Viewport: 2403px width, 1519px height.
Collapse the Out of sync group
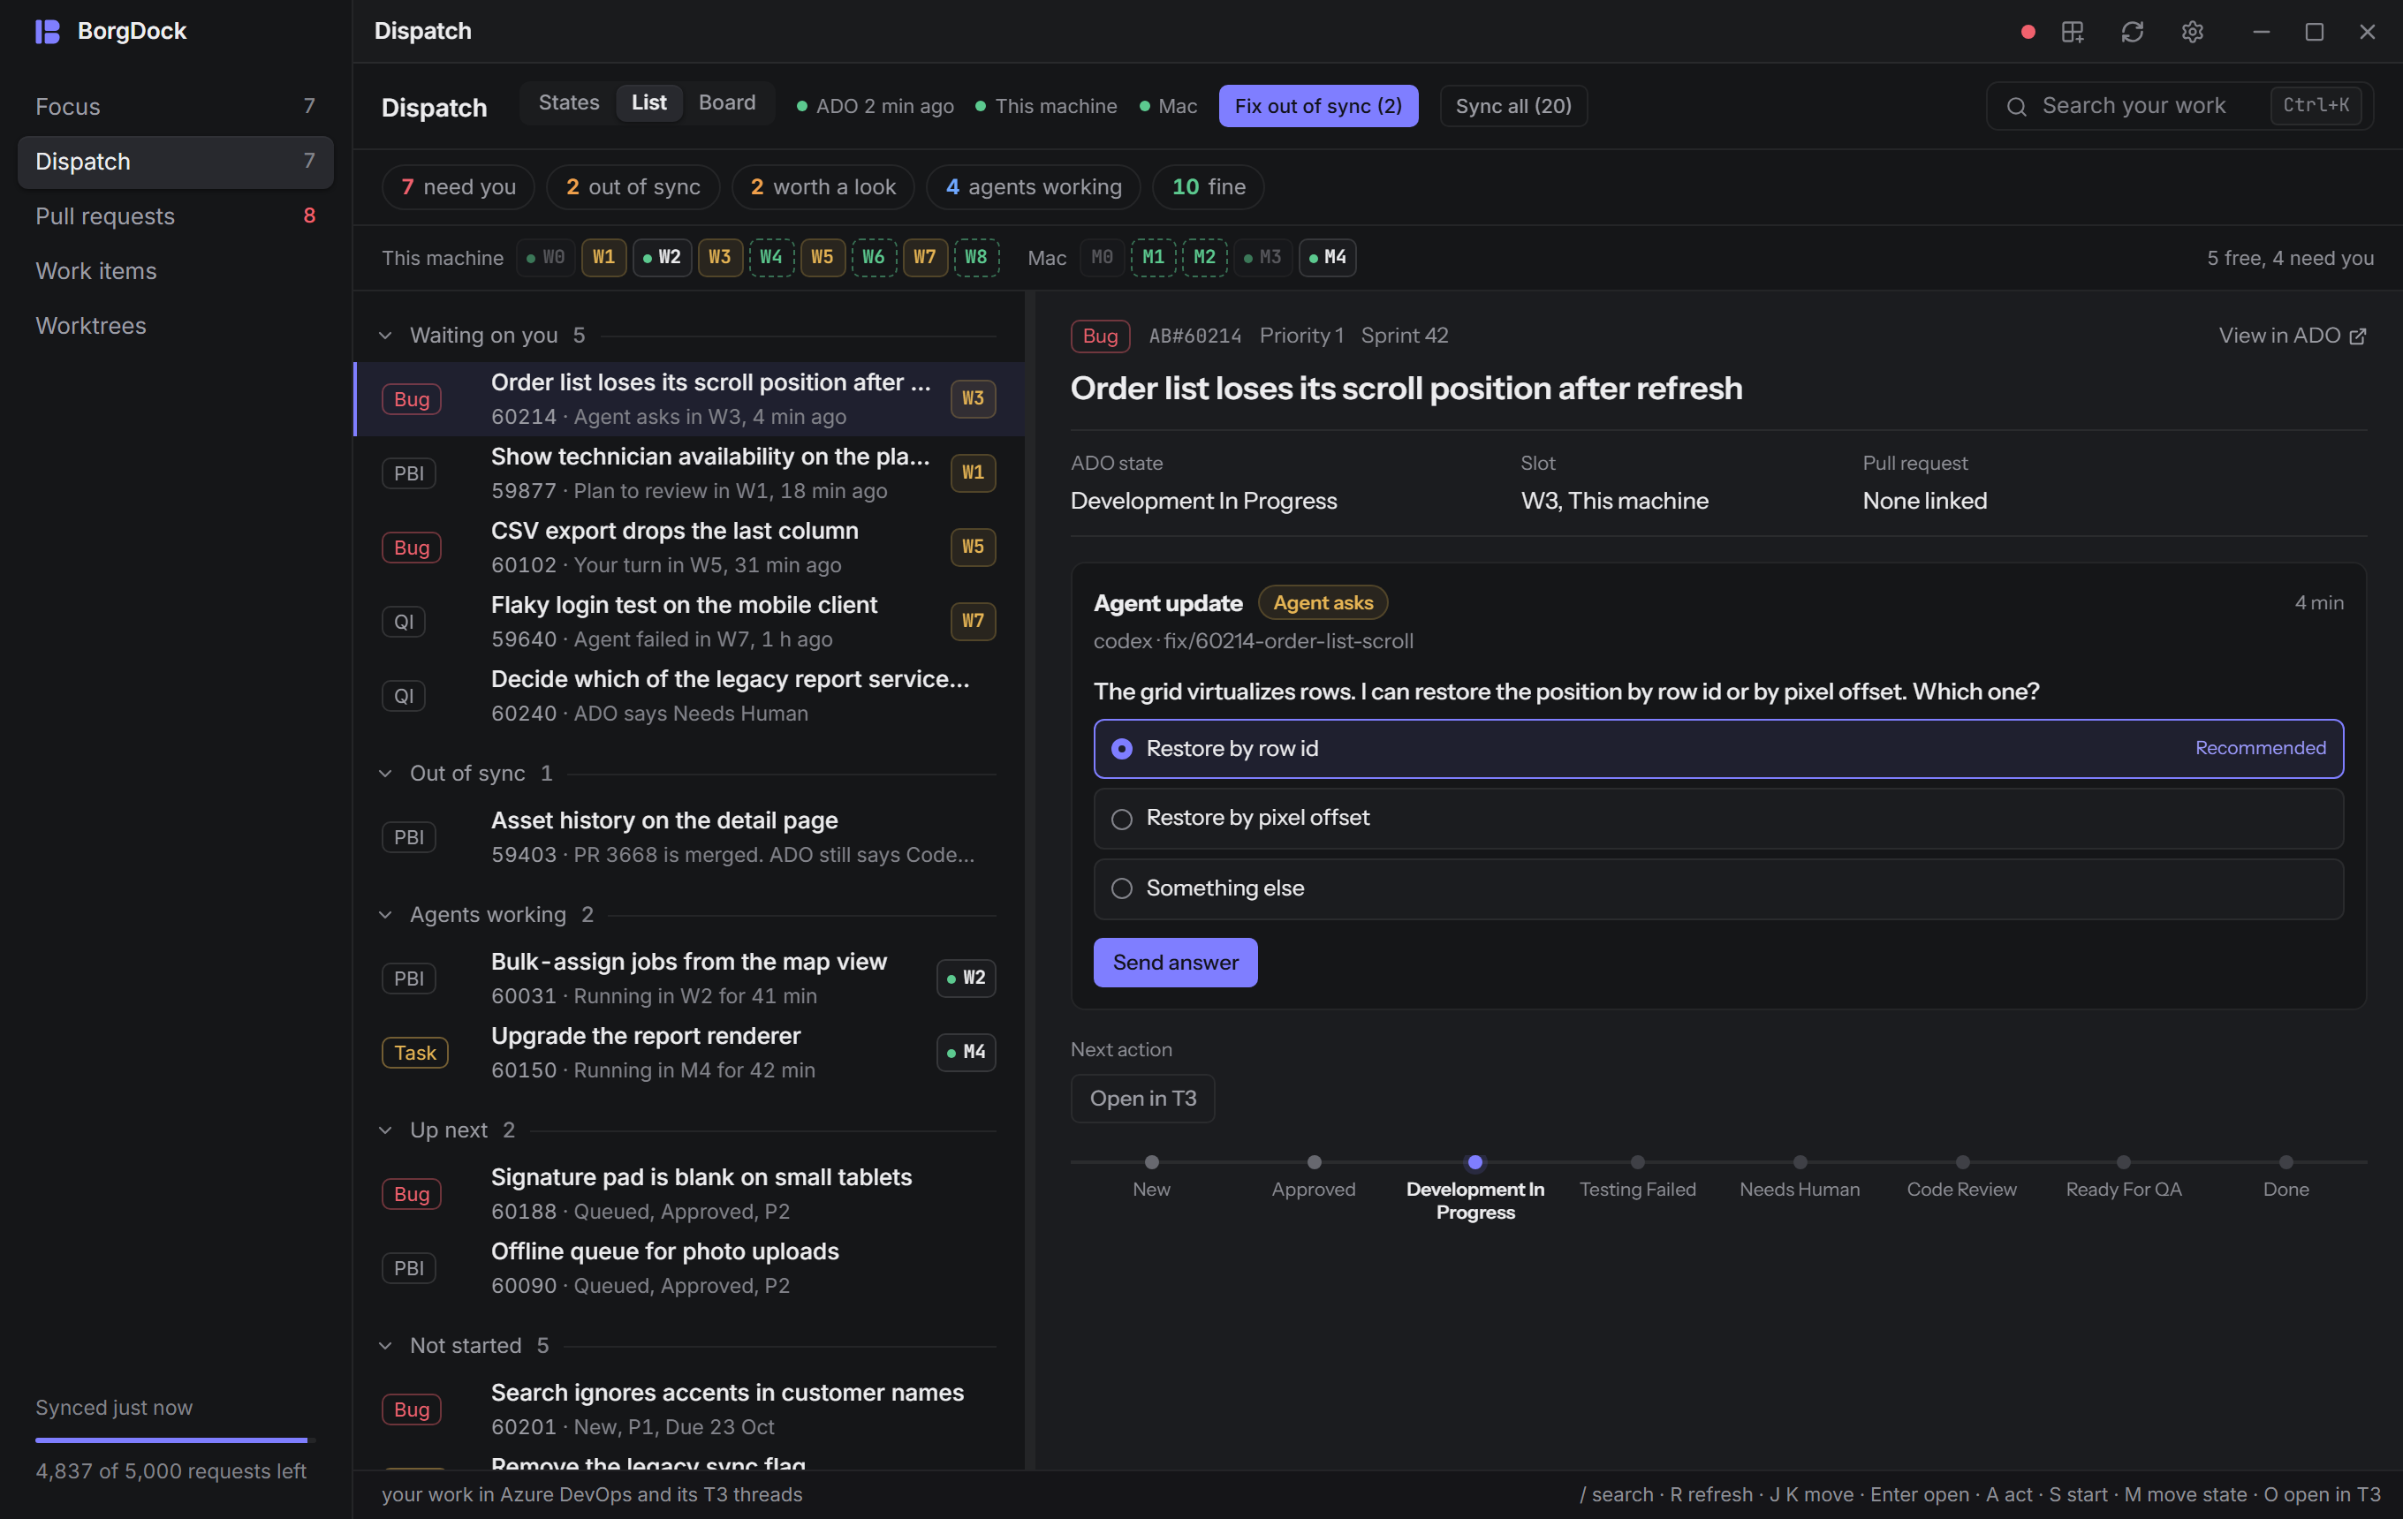385,774
